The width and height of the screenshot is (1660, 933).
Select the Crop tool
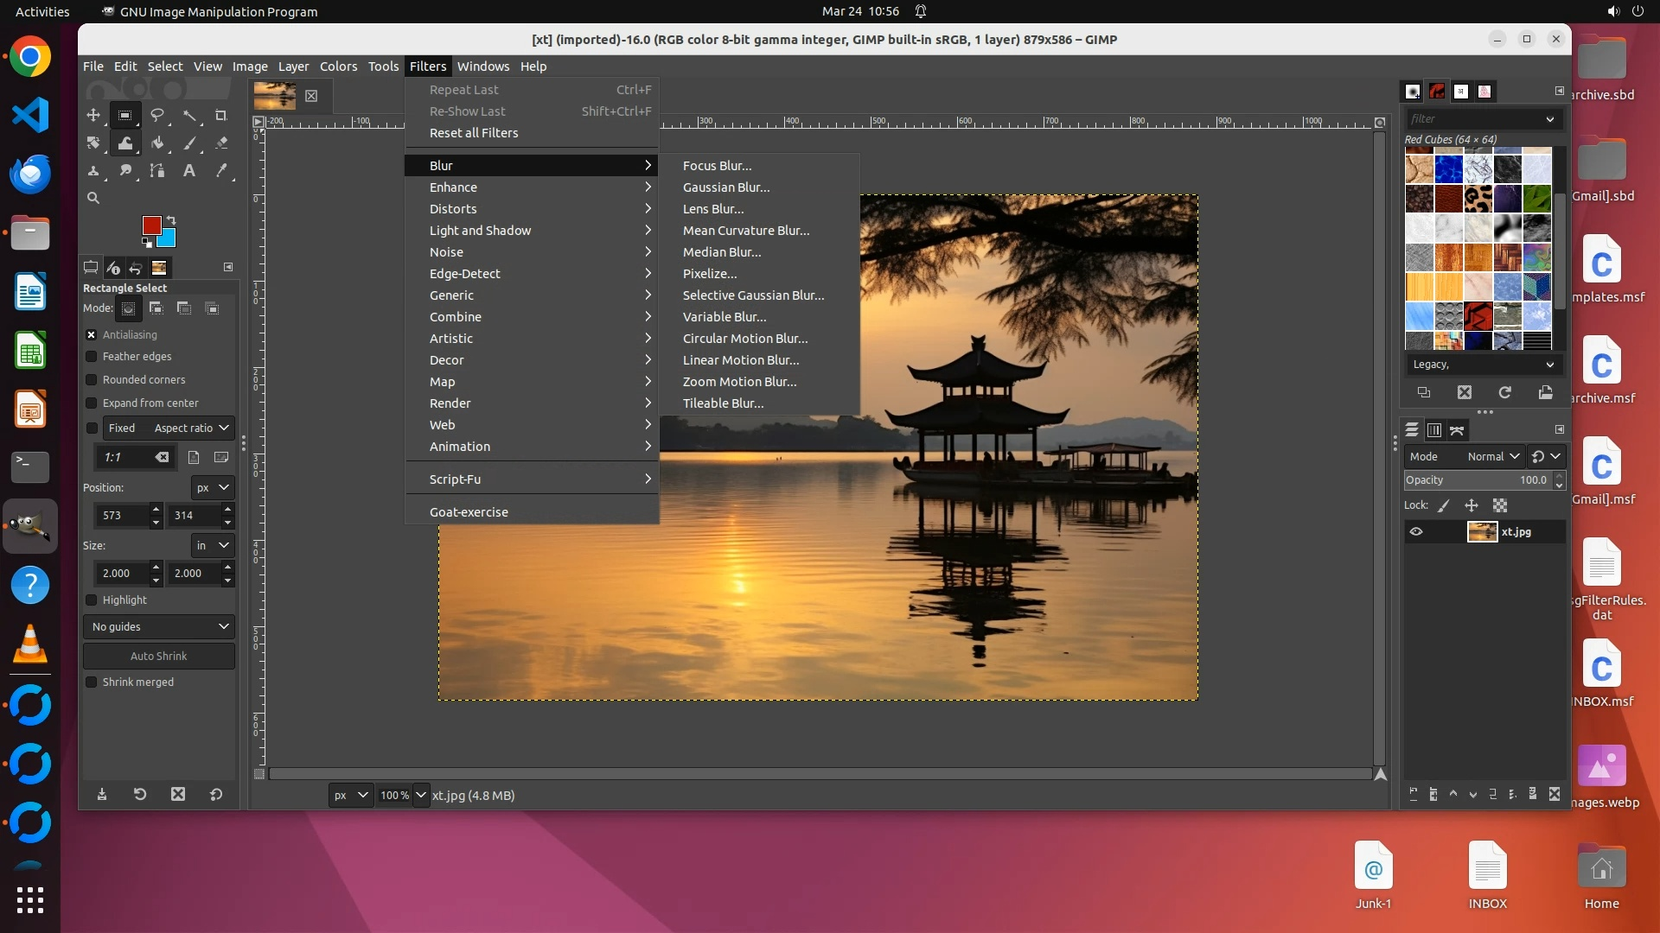220,115
